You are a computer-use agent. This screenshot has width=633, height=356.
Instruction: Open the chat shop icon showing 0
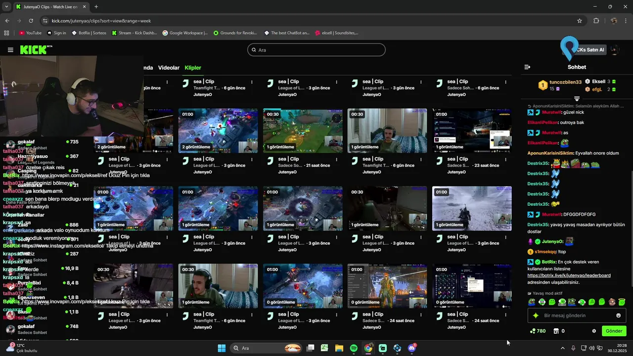559,331
